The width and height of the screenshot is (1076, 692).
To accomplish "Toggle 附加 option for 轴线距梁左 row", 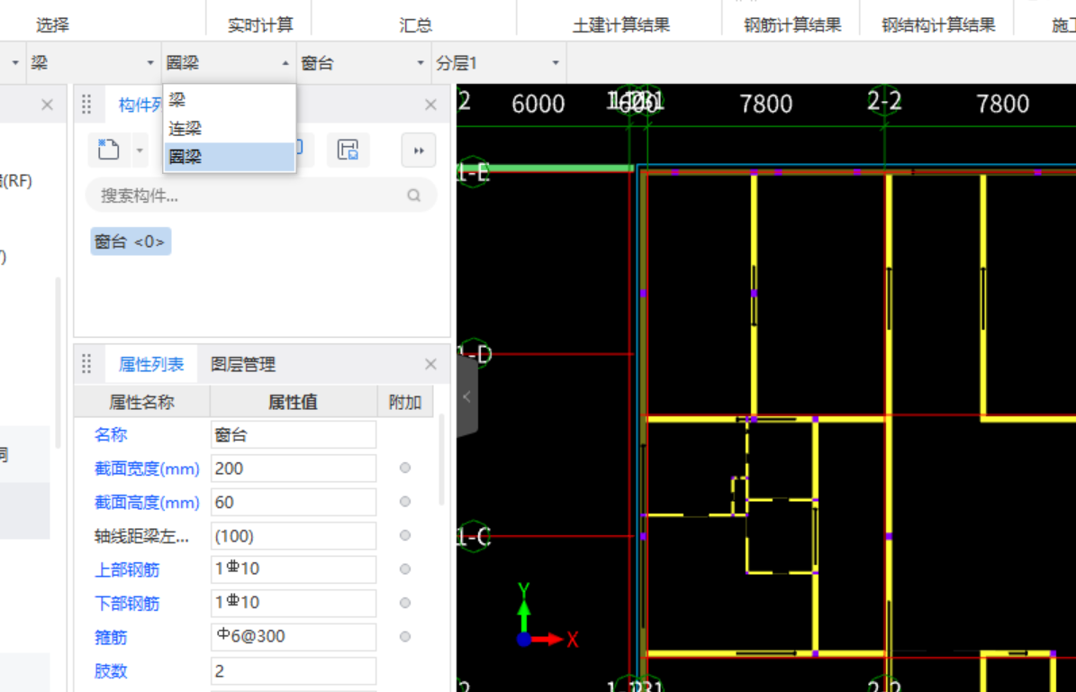I will (x=405, y=535).
